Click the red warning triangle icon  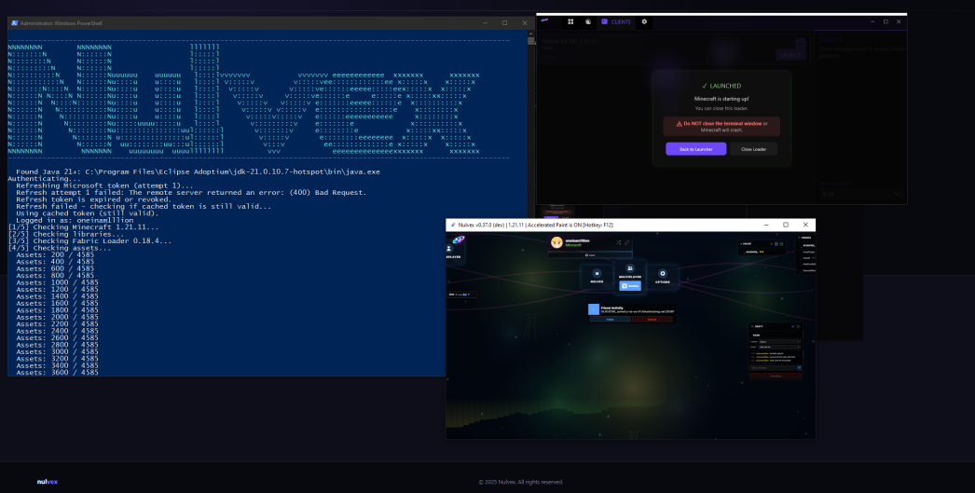click(x=679, y=124)
